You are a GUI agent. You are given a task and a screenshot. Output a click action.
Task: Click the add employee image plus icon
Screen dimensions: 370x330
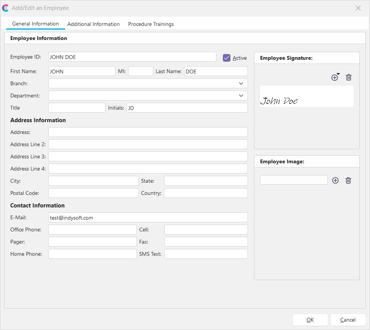point(335,180)
